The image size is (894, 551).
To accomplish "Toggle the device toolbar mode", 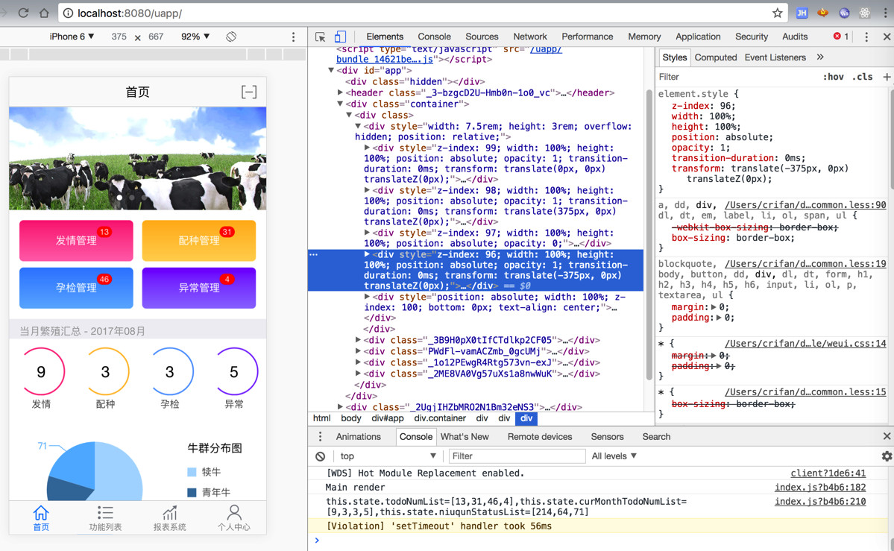I will [x=340, y=37].
